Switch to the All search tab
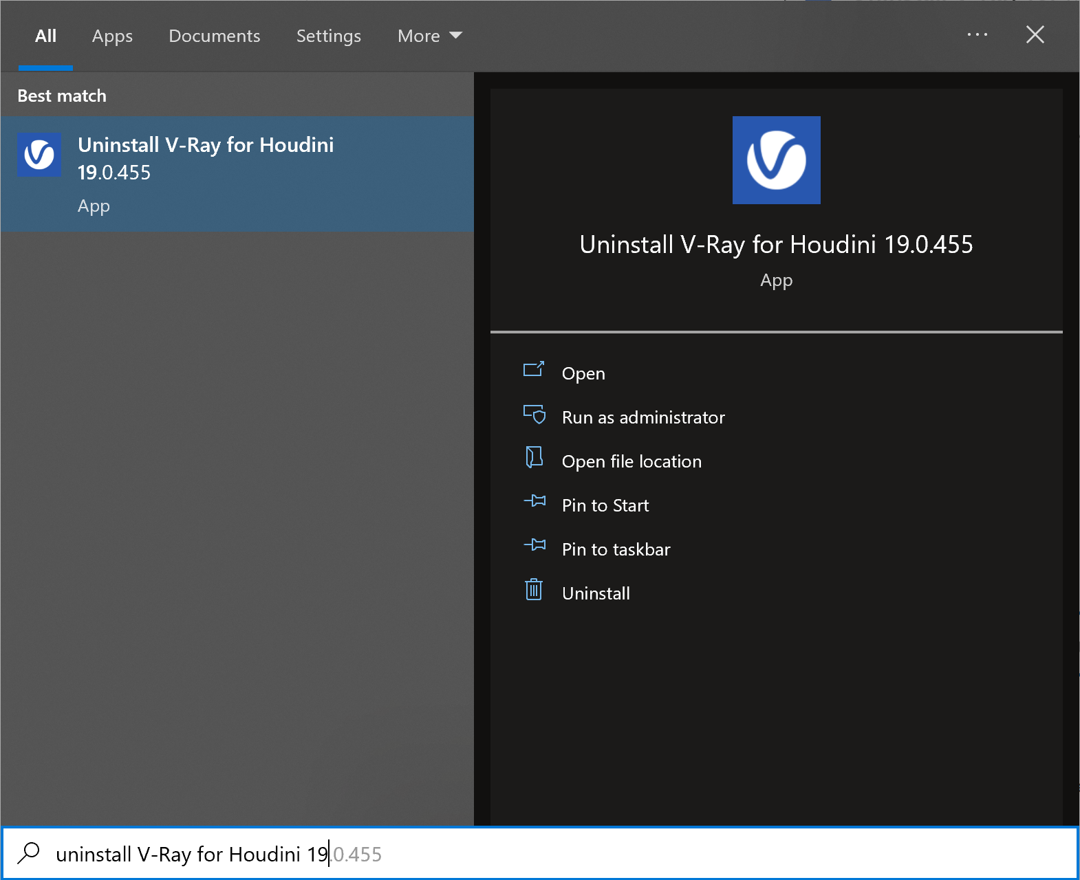Viewport: 1080px width, 880px height. coord(45,36)
